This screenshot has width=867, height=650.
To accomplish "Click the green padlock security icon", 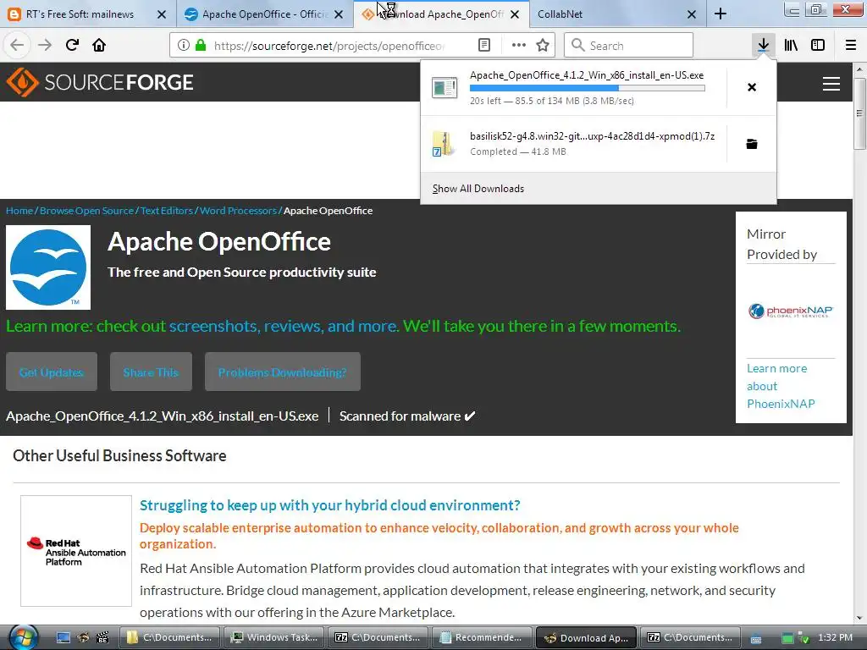I will coord(200,45).
